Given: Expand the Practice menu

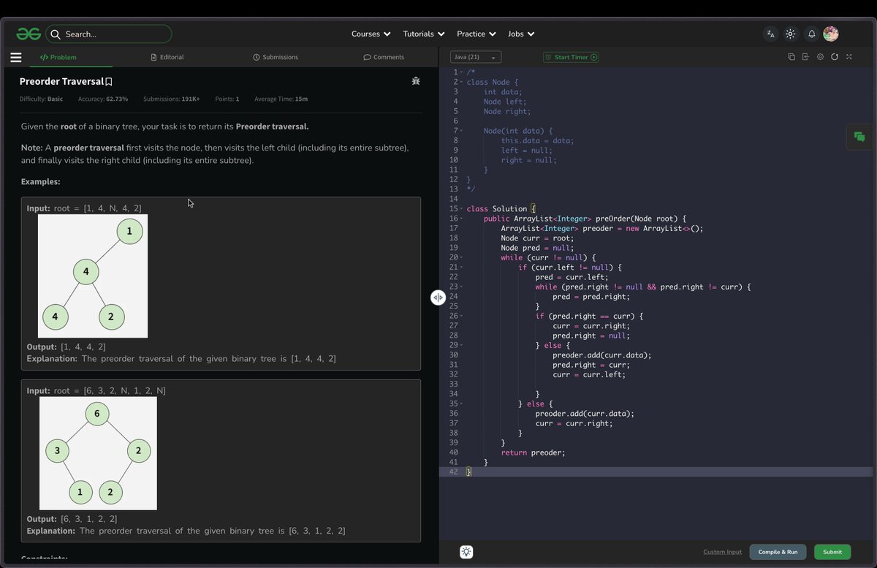Looking at the screenshot, I should click(476, 34).
